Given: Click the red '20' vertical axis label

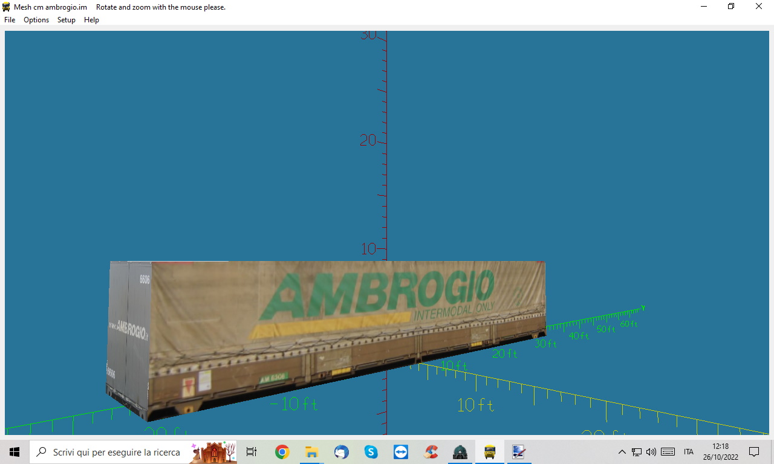Looking at the screenshot, I should point(368,140).
